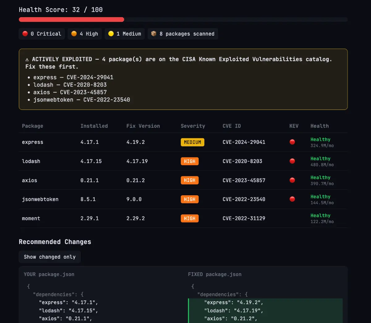Click Healthy 390.7M/mo for axios

[322, 180]
